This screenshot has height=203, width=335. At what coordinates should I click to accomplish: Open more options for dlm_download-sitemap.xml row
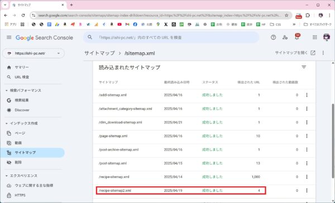click(307, 122)
